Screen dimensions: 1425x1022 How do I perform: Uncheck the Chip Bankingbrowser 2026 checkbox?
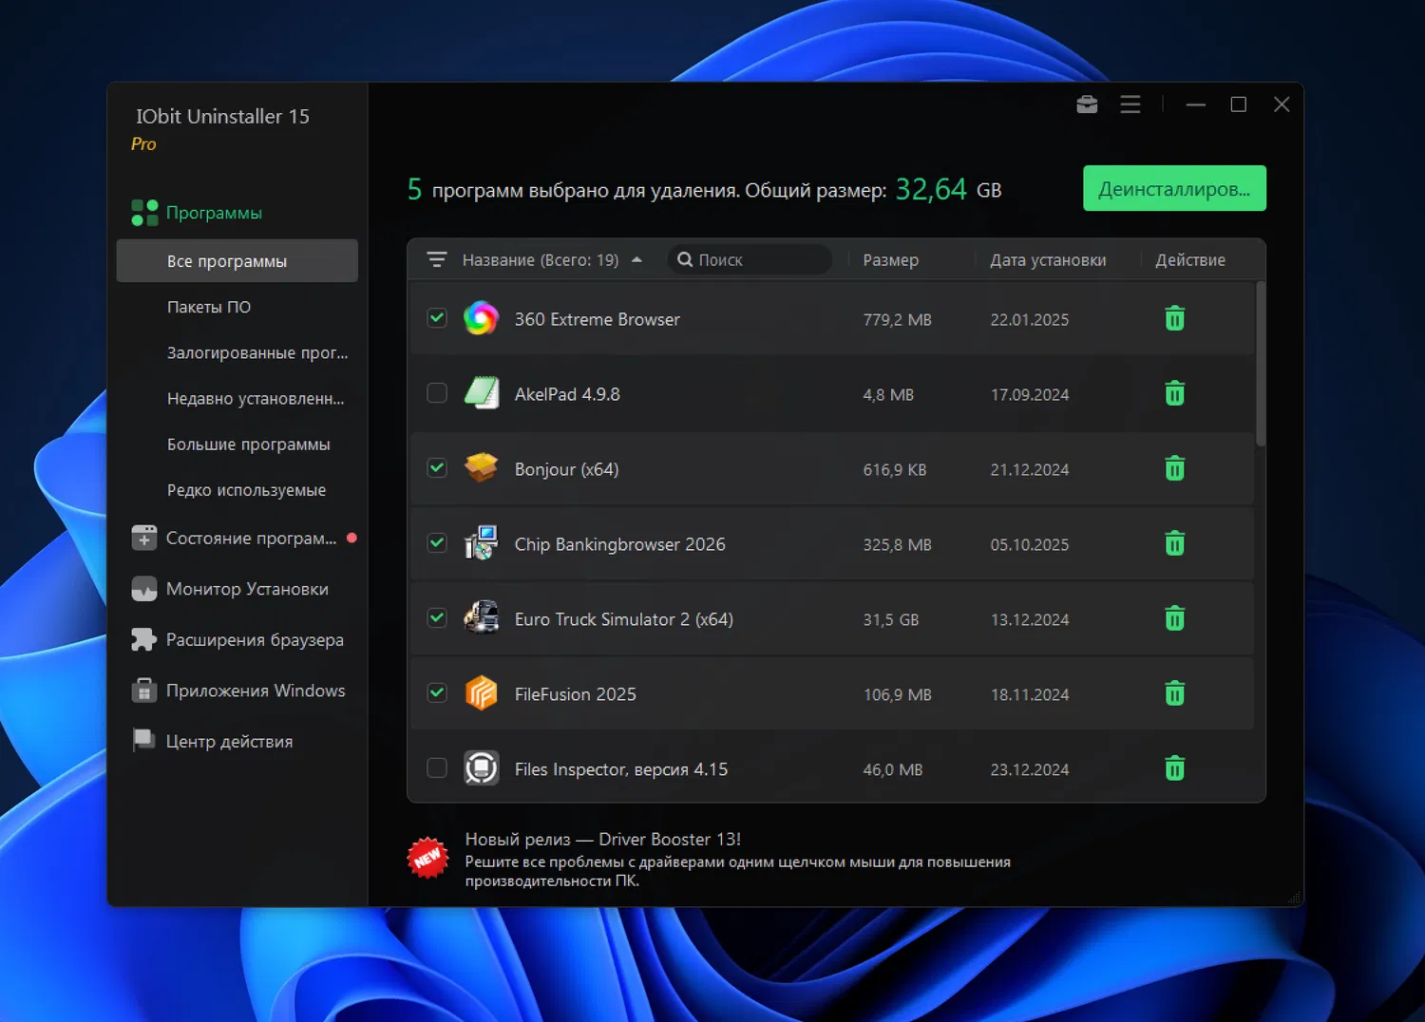pyautogui.click(x=437, y=542)
